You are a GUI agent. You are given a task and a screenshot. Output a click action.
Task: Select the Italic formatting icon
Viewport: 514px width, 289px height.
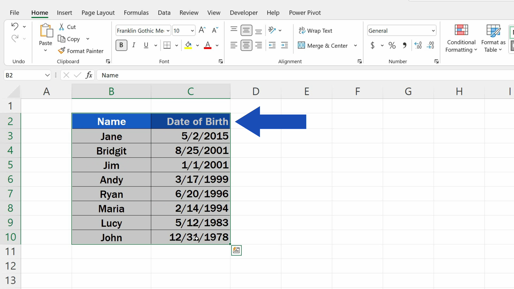tap(133, 45)
